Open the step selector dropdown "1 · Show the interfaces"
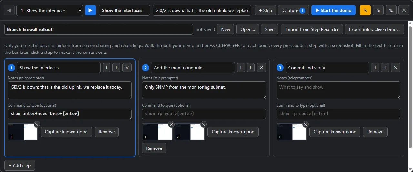Screen dimensions: 413x172 point(50,10)
